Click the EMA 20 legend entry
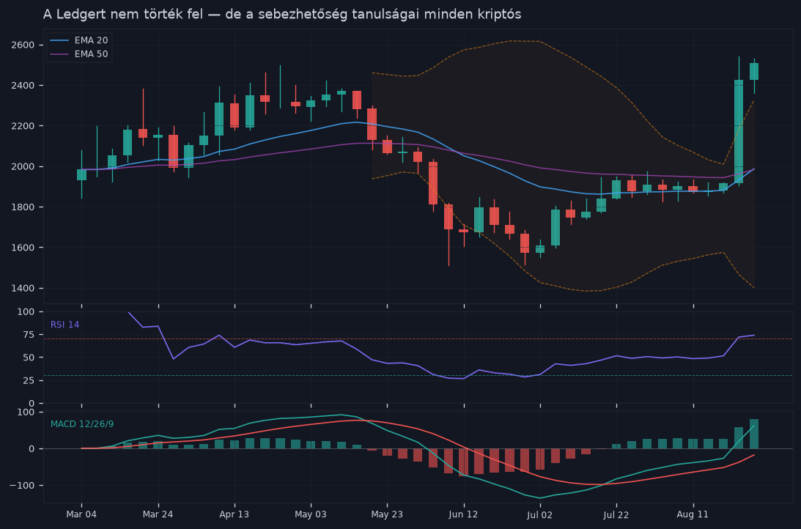 [78, 40]
